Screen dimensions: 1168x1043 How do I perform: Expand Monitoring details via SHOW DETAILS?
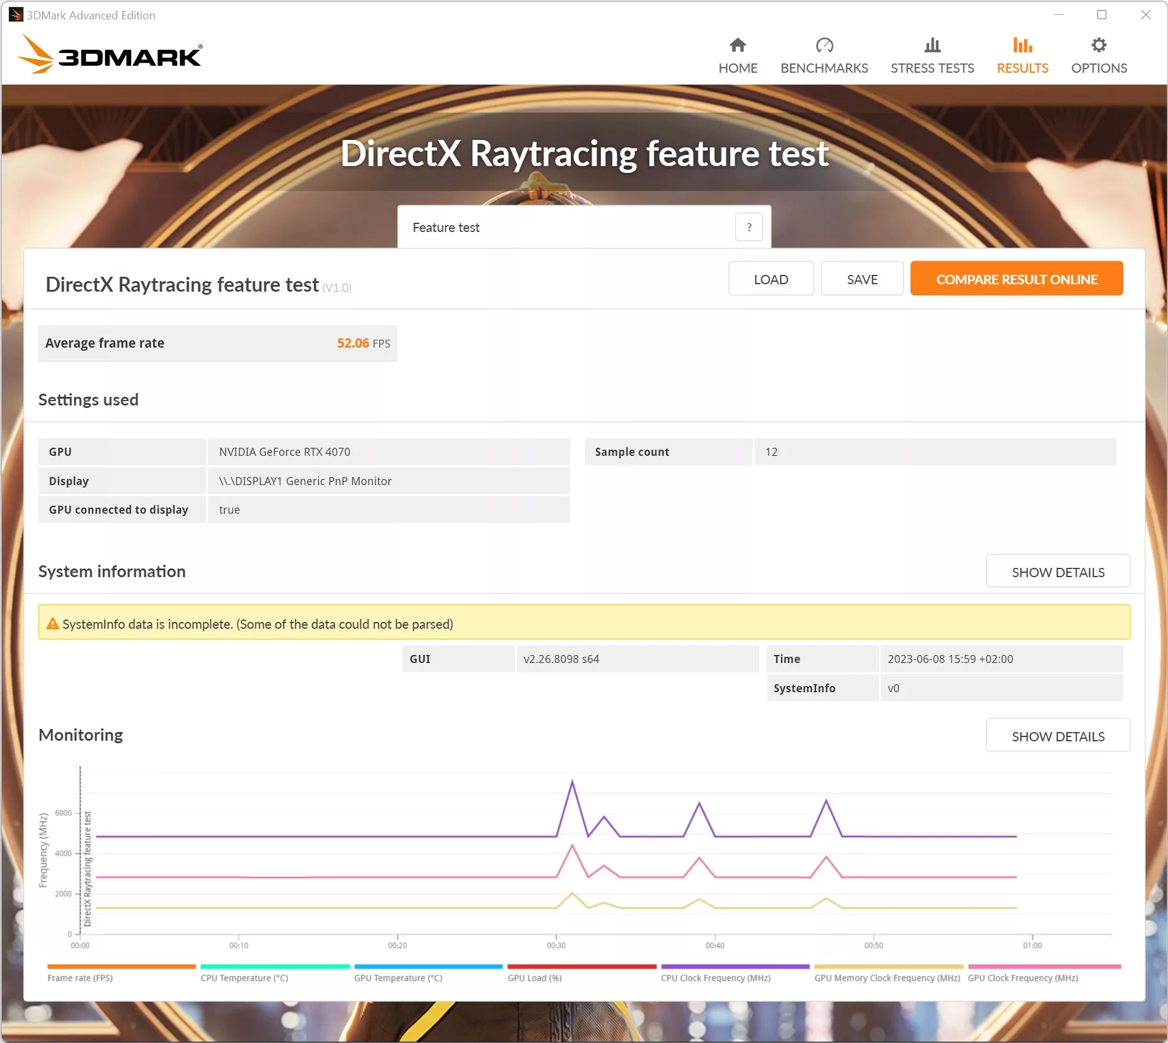click(1057, 735)
